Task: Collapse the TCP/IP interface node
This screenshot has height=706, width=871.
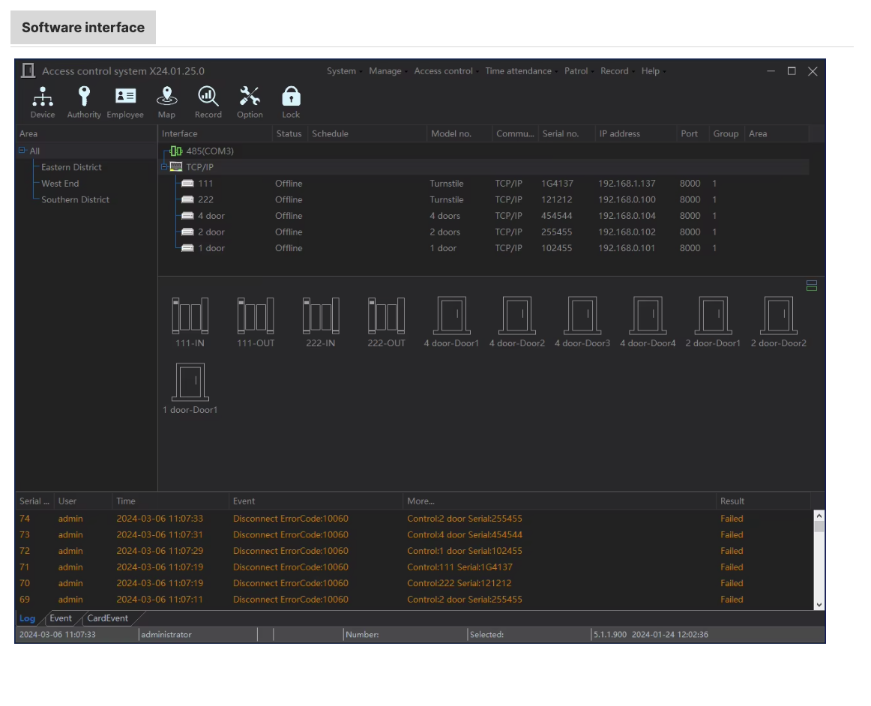Action: tap(164, 167)
